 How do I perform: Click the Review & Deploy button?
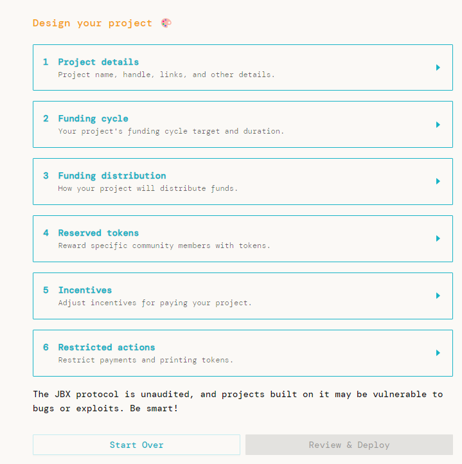coord(350,445)
